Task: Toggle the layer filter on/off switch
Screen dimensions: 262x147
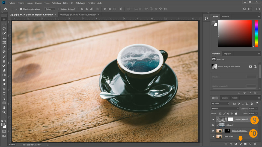Action: click(257, 103)
